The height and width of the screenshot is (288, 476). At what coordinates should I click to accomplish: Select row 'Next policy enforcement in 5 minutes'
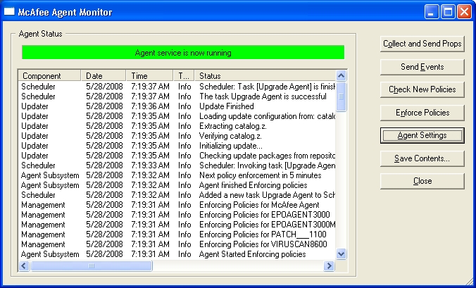tap(177, 175)
